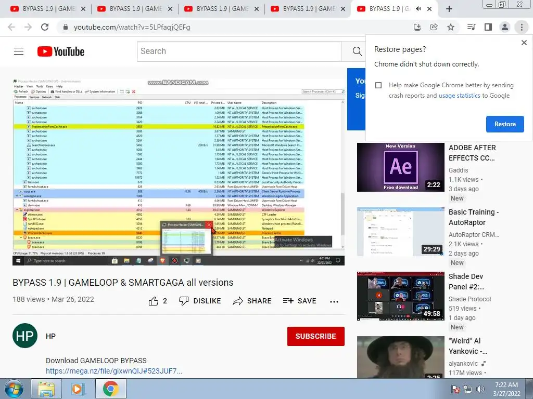Dismiss the Restore pages popup

[524, 43]
